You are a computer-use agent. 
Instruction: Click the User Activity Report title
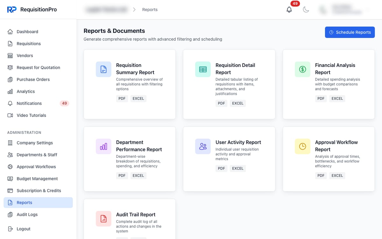tap(238, 142)
